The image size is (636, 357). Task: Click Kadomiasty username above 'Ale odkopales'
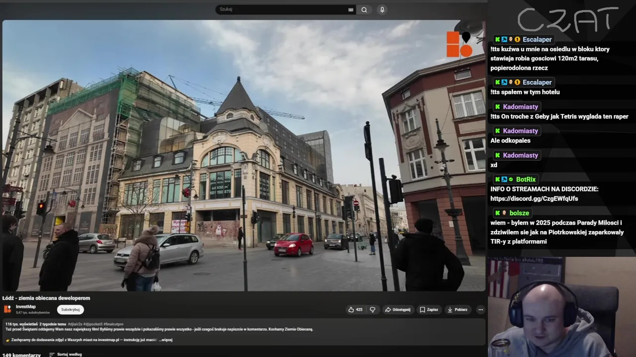[x=520, y=131]
